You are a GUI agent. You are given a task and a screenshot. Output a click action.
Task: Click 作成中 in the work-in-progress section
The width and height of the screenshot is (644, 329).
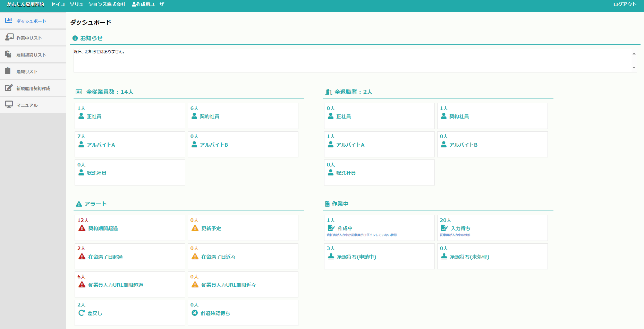pyautogui.click(x=345, y=228)
